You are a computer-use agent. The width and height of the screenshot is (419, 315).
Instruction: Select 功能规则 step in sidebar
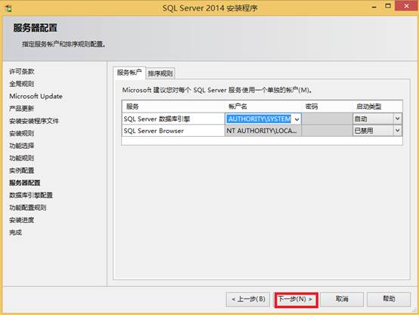pos(22,158)
